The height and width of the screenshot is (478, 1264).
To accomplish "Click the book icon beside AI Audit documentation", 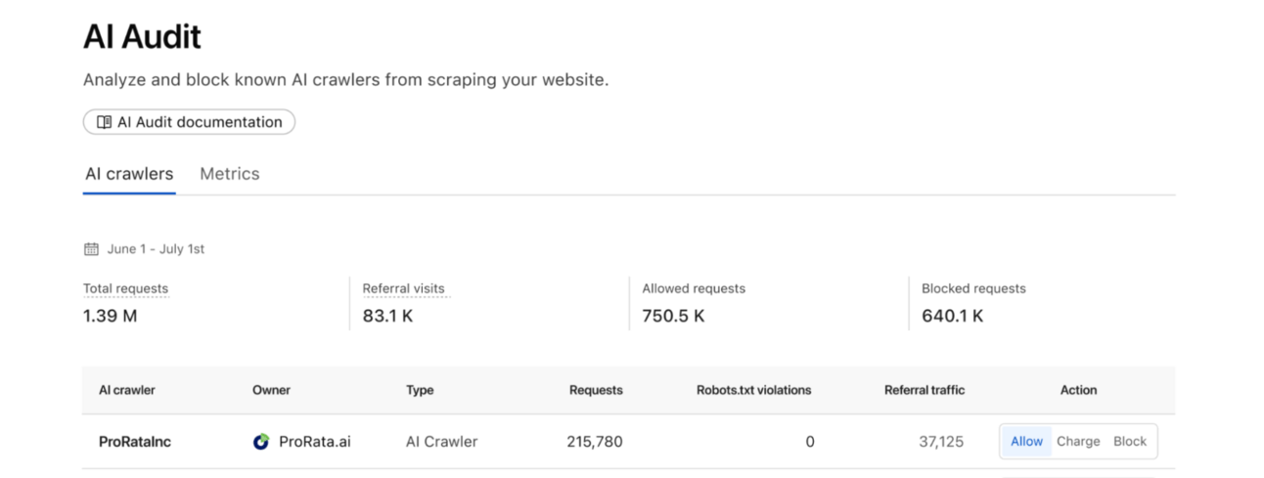I will 104,122.
